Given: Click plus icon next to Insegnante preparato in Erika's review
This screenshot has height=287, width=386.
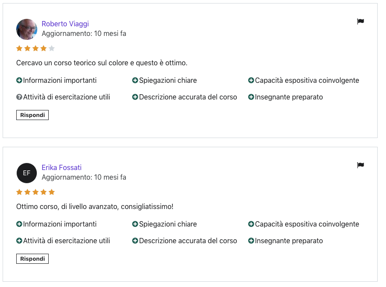Looking at the screenshot, I should pos(251,241).
